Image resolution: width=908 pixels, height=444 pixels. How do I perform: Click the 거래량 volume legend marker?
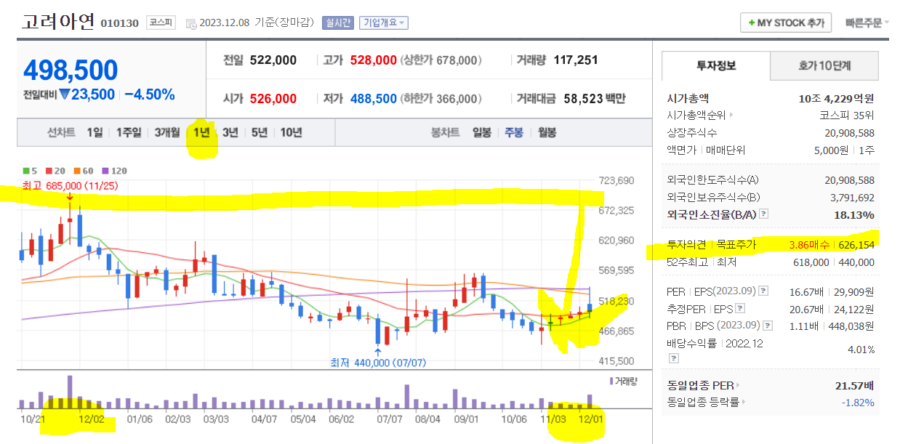click(611, 381)
